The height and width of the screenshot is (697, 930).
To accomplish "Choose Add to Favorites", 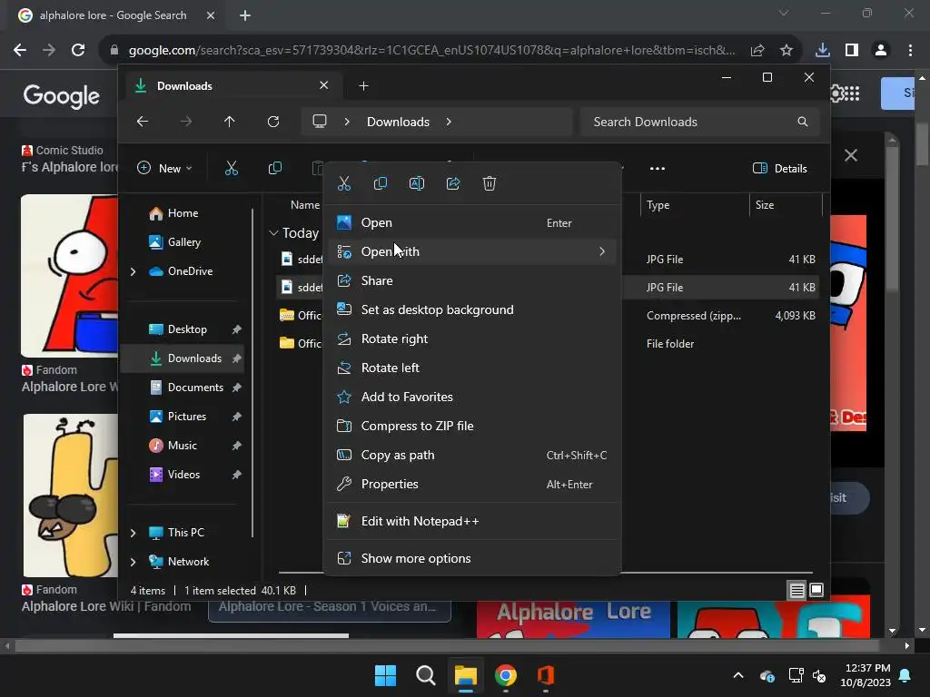I will (471, 398).
